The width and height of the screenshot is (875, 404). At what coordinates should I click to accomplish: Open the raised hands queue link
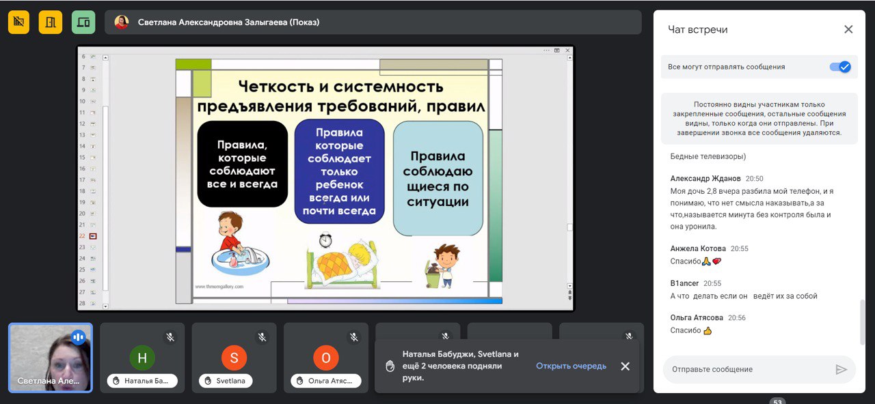(571, 366)
